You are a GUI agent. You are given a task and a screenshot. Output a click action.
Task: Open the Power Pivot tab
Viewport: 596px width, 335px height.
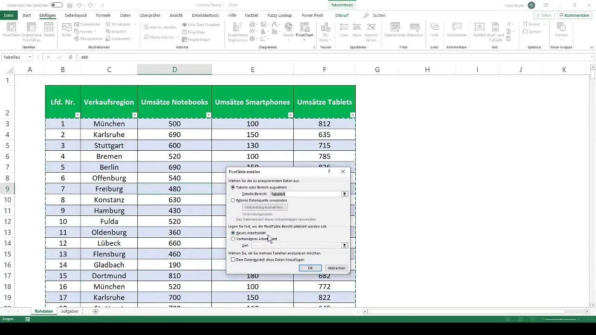pyautogui.click(x=312, y=15)
